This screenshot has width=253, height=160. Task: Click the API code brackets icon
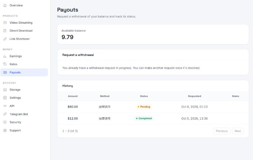(5, 106)
